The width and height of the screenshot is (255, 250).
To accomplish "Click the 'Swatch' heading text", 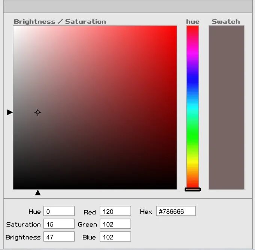I will point(226,22).
